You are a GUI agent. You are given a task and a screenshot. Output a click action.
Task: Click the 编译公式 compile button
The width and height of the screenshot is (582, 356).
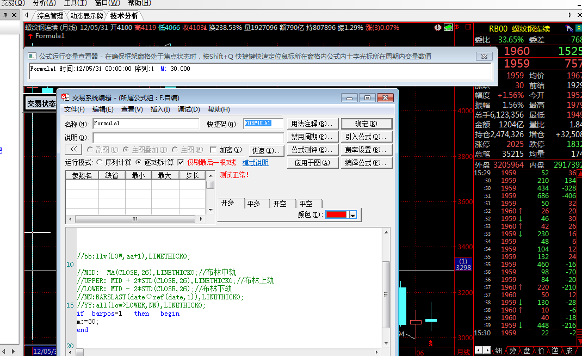(368, 163)
